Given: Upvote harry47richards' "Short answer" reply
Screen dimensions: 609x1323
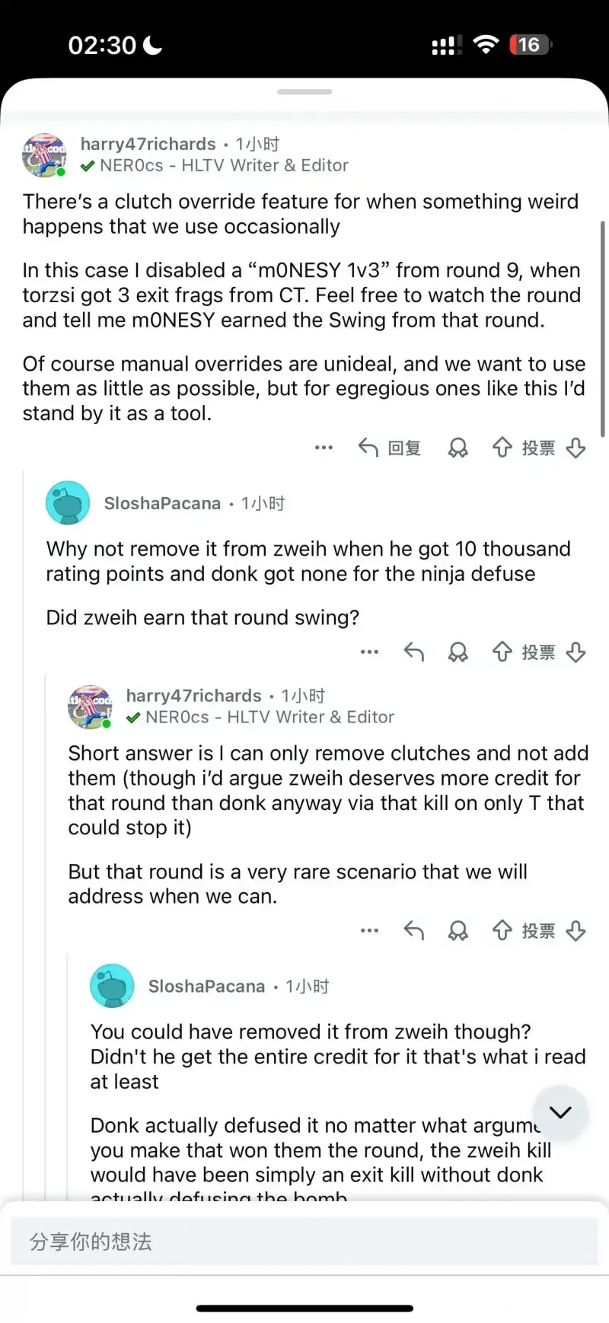Looking at the screenshot, I should (x=502, y=930).
